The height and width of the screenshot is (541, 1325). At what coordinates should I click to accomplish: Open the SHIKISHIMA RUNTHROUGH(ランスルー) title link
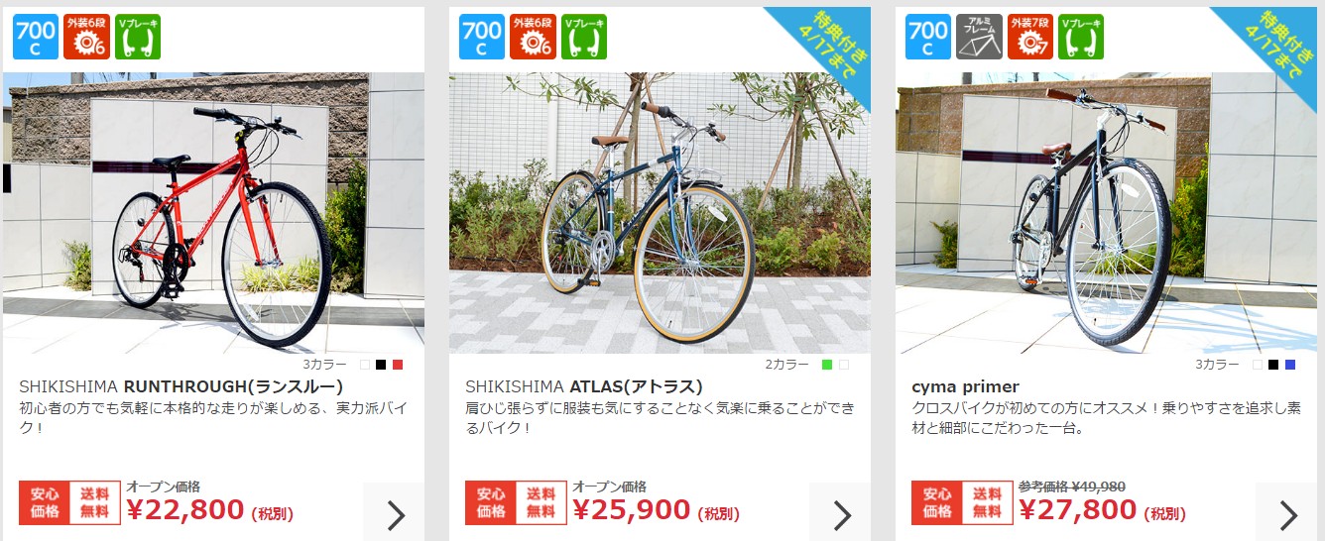(x=181, y=386)
